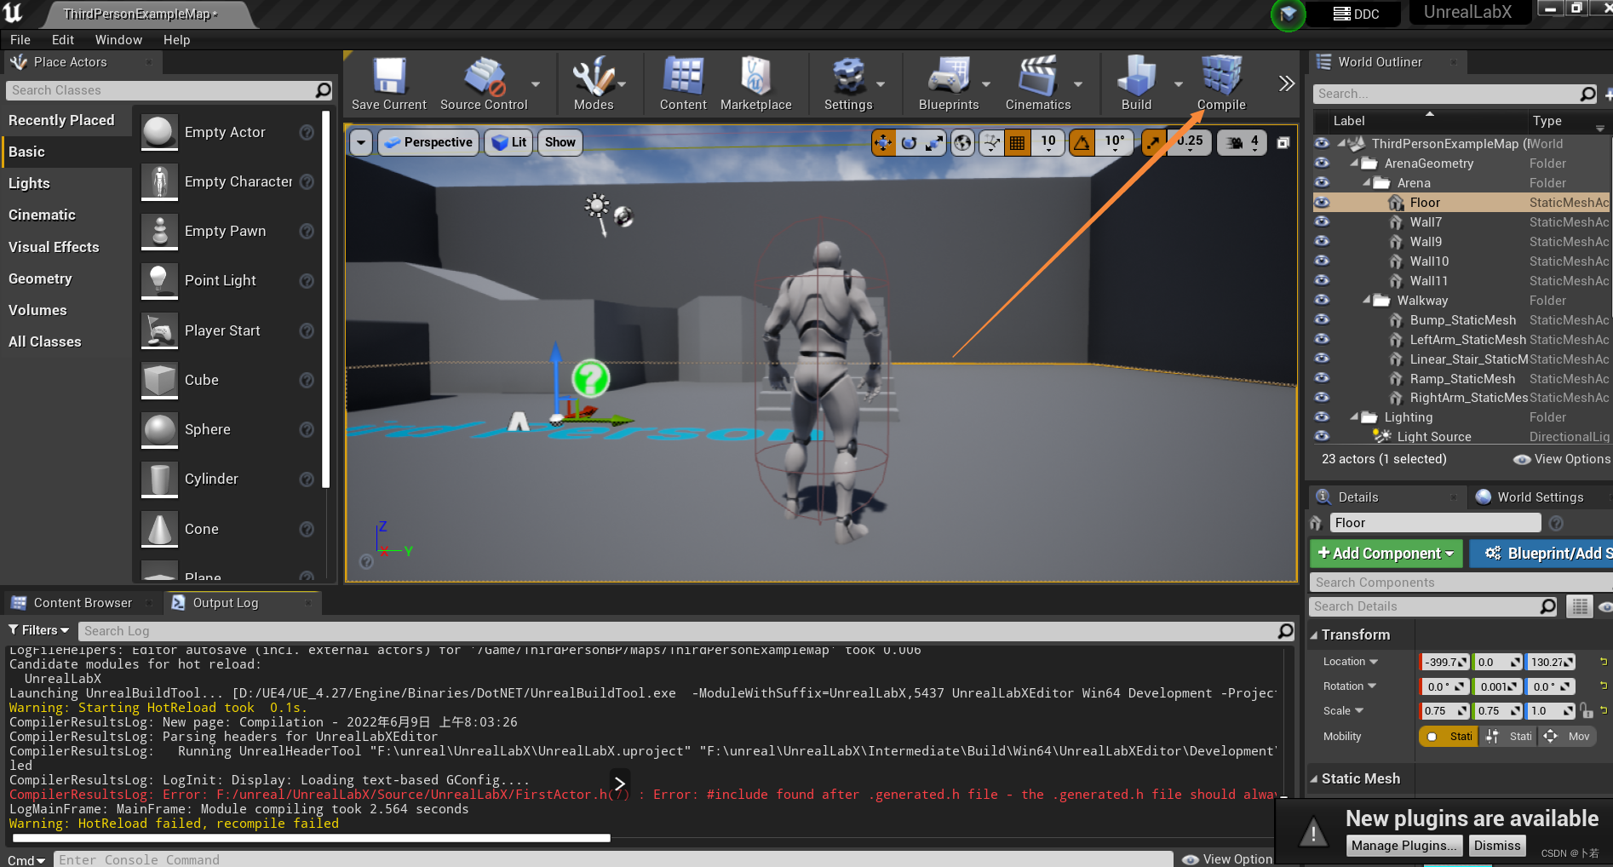Switch to the Content Browser tab
Viewport: 1613px width, 867px height.
pos(83,603)
